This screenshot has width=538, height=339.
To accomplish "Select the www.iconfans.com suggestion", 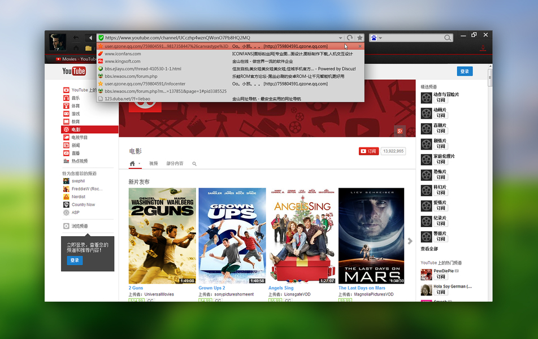I will (x=230, y=54).
